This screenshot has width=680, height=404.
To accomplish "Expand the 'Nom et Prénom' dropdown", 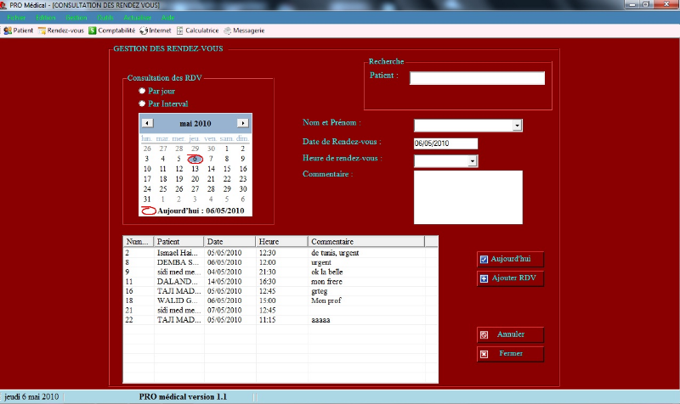I will (517, 126).
